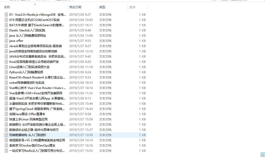Select file name React16+React-Router4 从零打造企业

pyautogui.click(x=37, y=77)
